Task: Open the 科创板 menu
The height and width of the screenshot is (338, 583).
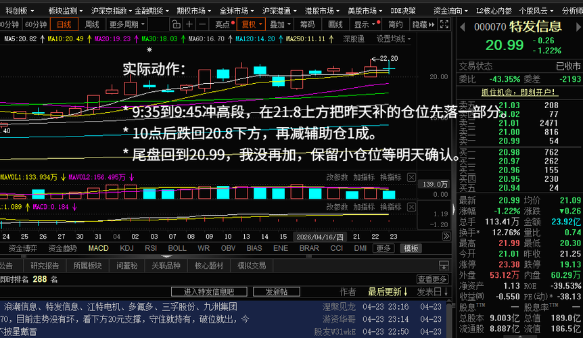Action: 20,11
